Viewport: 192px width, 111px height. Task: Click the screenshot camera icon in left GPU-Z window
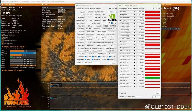(110, 8)
